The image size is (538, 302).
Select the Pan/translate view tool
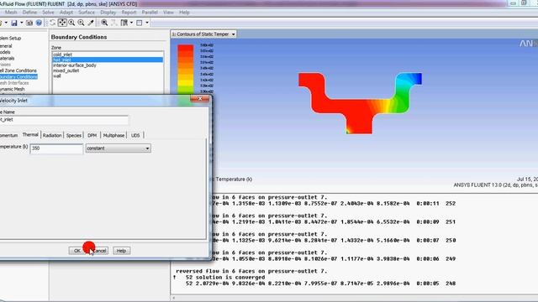[x=62, y=23]
